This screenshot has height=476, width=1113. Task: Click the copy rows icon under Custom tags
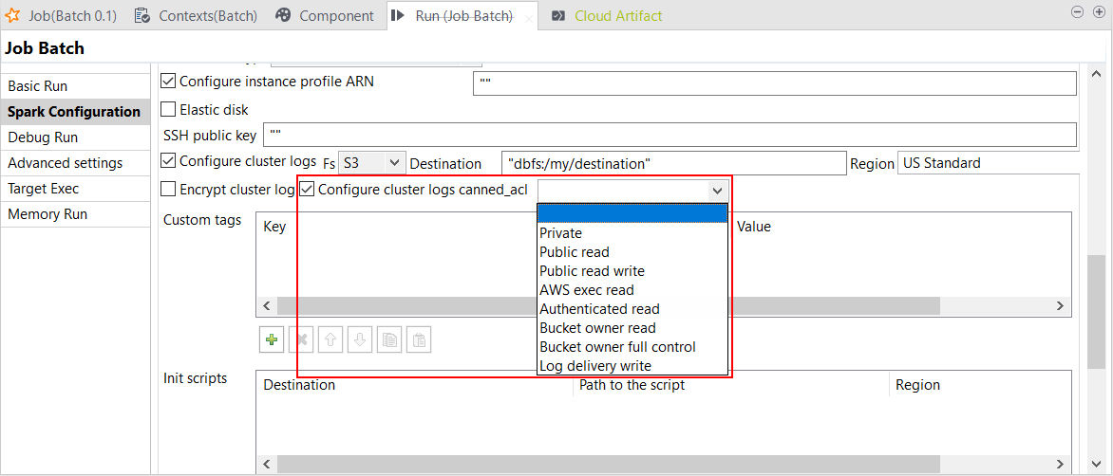point(388,339)
